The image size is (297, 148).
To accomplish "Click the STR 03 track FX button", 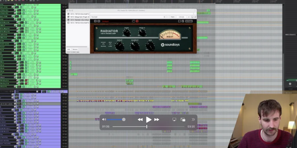I will [26, 68].
